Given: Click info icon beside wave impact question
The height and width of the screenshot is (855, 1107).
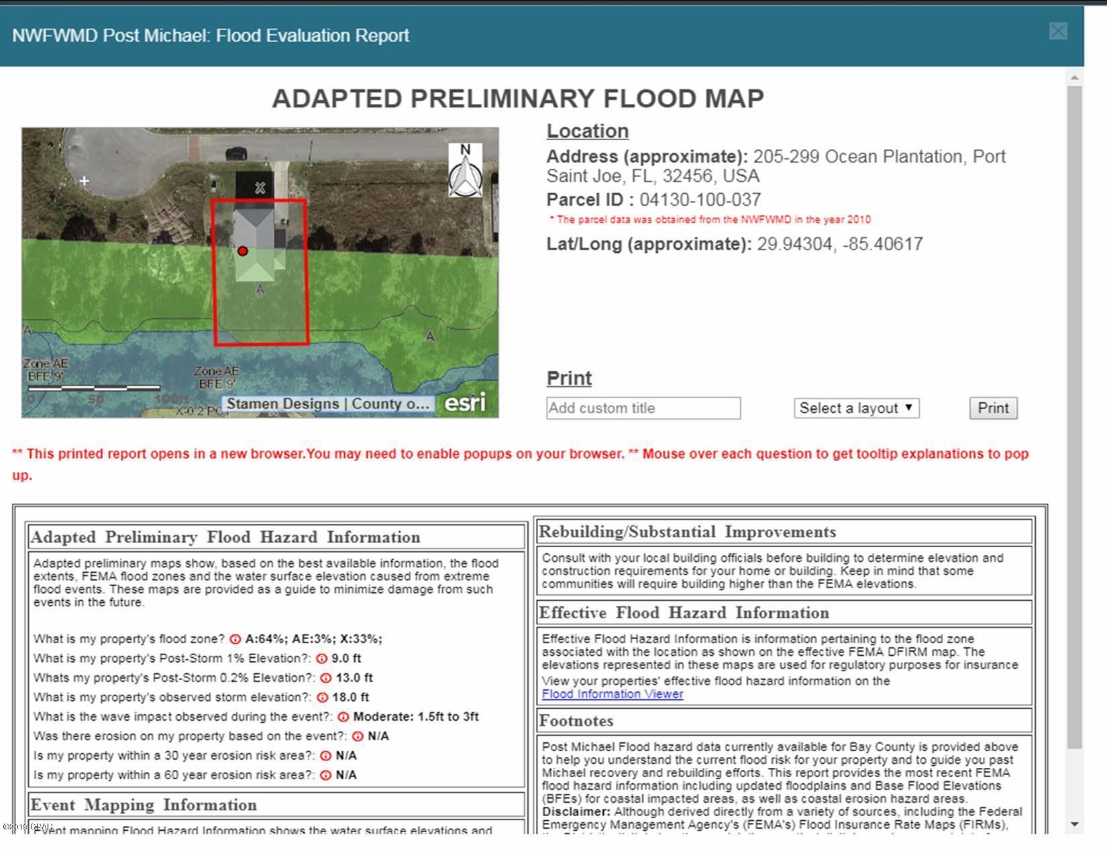Looking at the screenshot, I should point(344,717).
